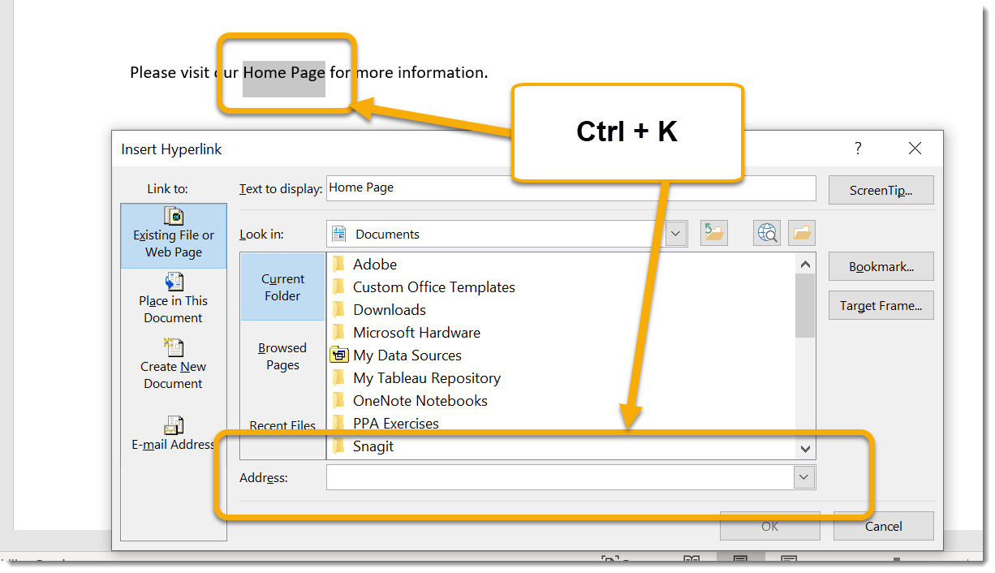Cancel the Insert Hyperlink dialog
This screenshot has width=995, height=573.
[883, 526]
